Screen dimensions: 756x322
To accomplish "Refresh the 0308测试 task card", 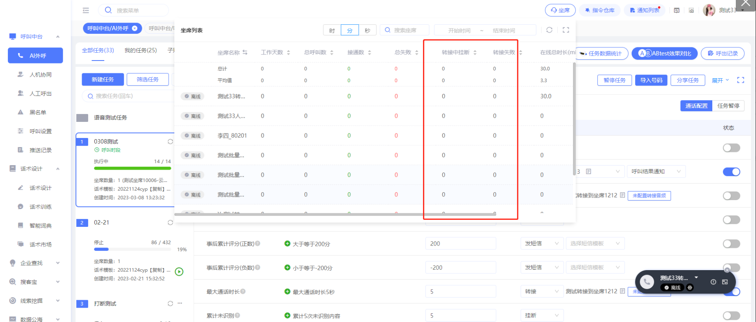I will 170,142.
